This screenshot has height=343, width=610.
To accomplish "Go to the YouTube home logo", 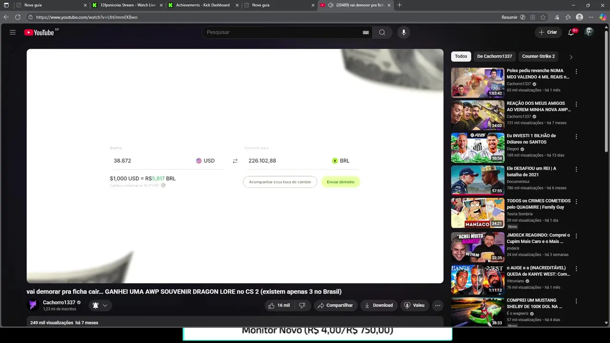I will (39, 32).
